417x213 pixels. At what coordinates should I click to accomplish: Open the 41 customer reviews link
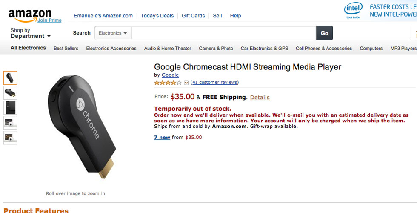215,82
